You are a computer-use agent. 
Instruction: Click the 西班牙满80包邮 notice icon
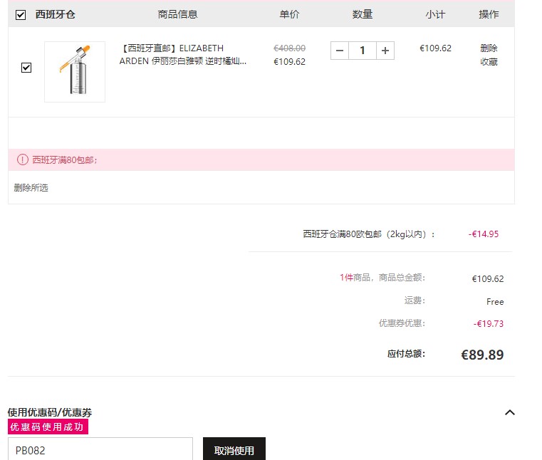point(23,160)
